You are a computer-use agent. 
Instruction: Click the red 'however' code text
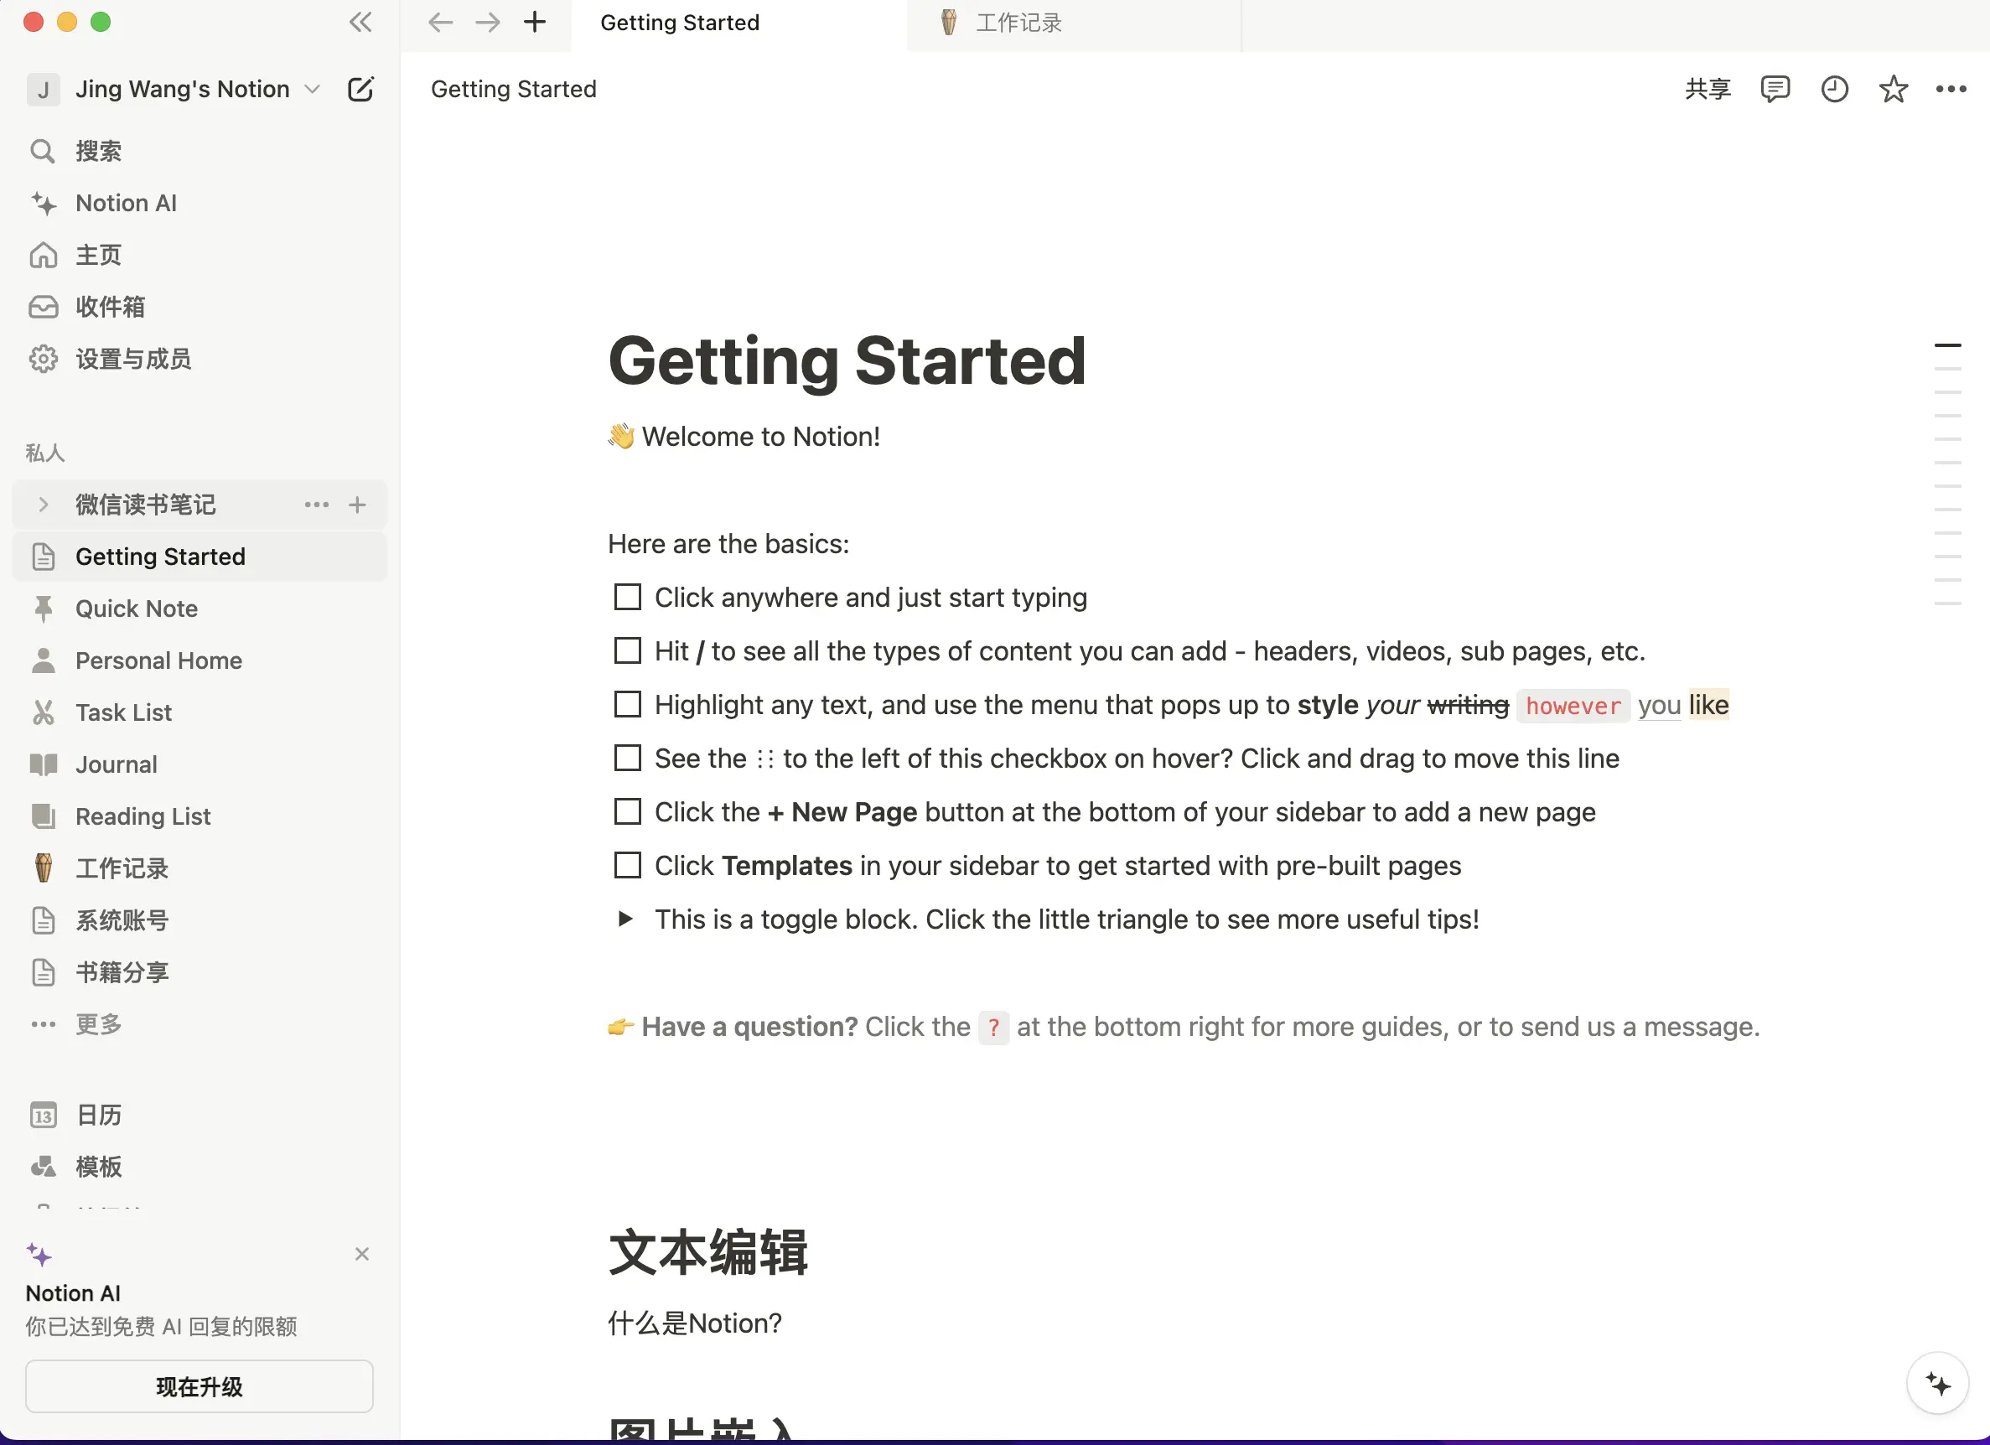[x=1573, y=707]
